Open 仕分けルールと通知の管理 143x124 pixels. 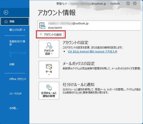pos(49,91)
